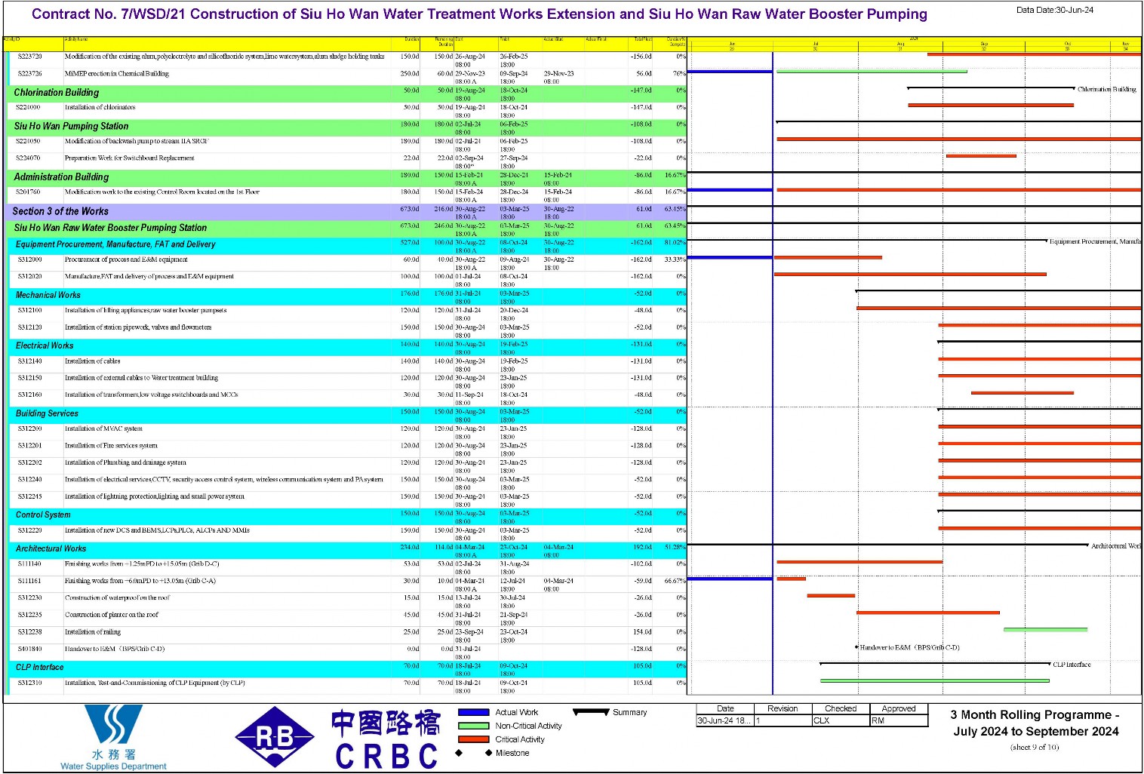Click Installation of station pipework, valves and flowmeters

click(138, 327)
